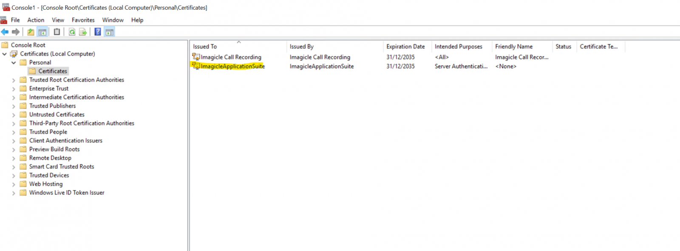Click the Back arrow toolbar icon
The image size is (680, 251).
click(x=5, y=32)
